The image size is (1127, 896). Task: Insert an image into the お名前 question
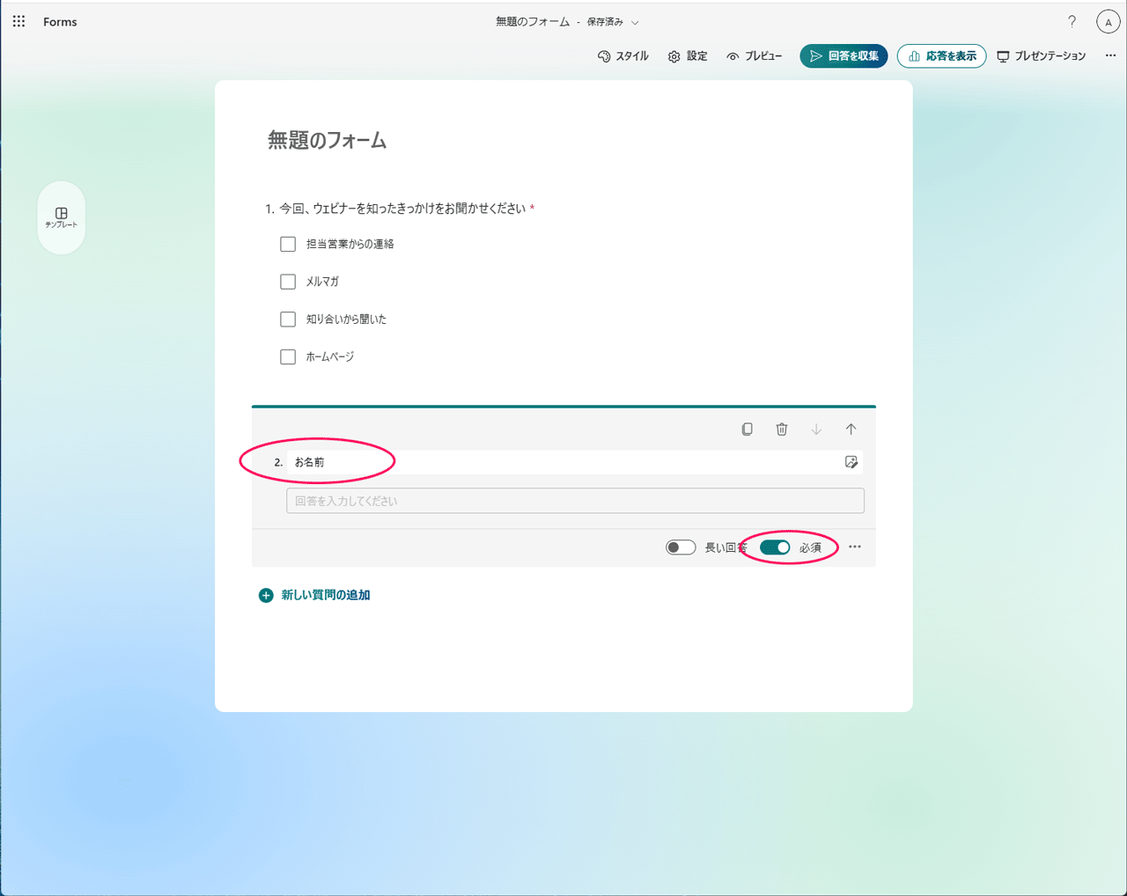click(851, 461)
